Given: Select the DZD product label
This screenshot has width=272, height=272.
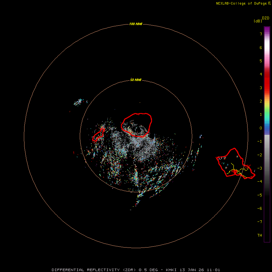Looking at the screenshot, I should pos(266,18).
